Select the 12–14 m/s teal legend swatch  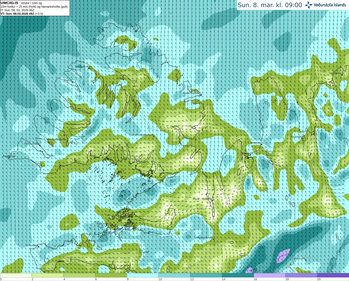[x=206, y=275]
